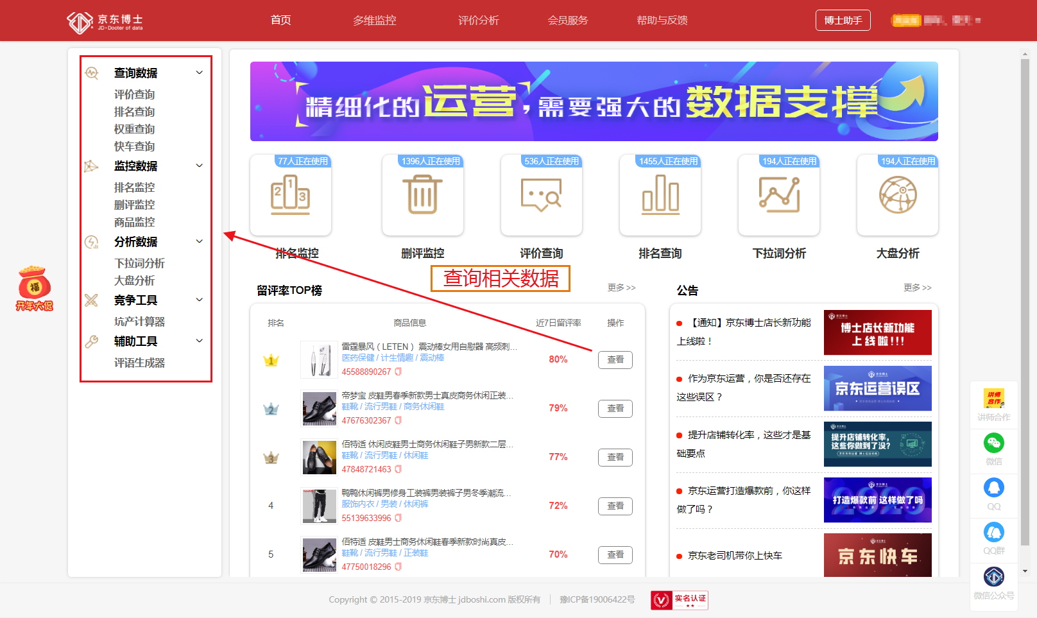Copy product ID 47676302367 via copy icon

[x=399, y=420]
